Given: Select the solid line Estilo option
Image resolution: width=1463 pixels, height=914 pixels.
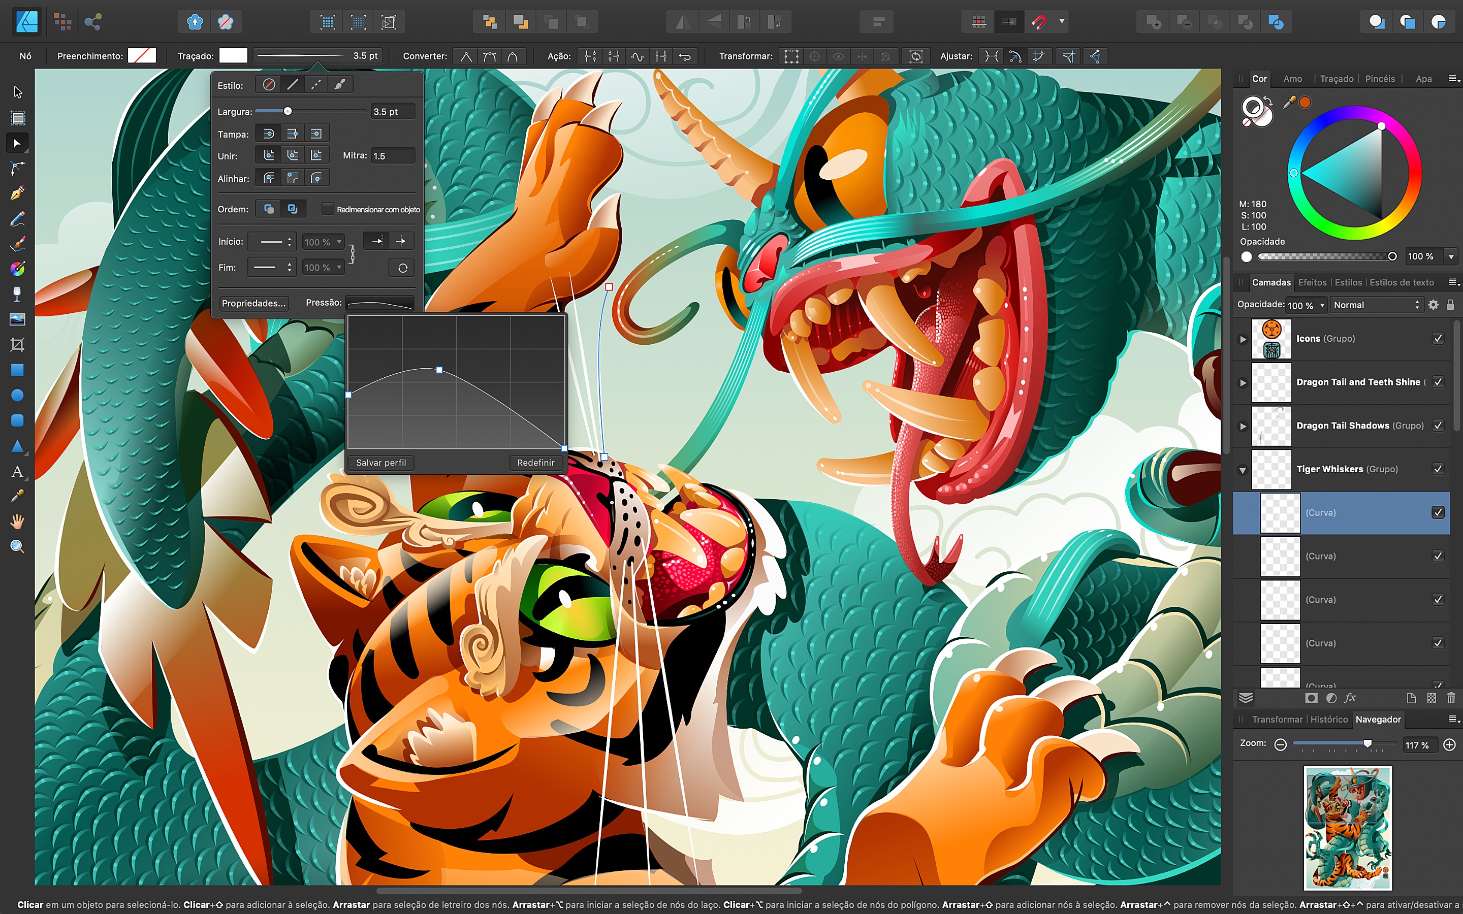Looking at the screenshot, I should [292, 85].
